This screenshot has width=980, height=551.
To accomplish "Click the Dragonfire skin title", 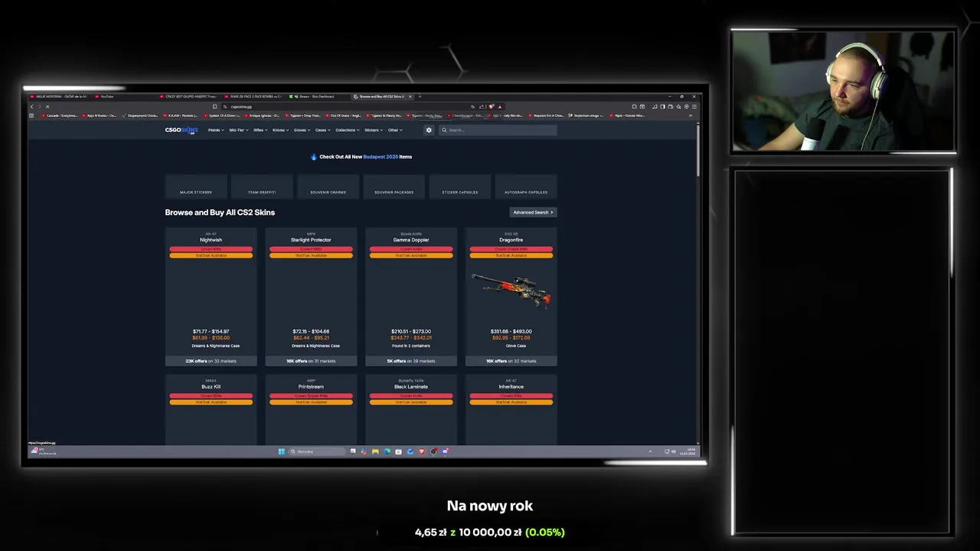I will click(511, 240).
